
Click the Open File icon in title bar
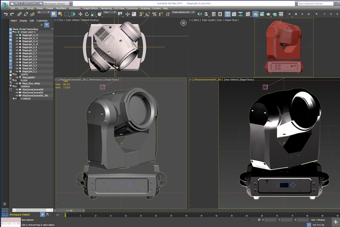point(17,3)
